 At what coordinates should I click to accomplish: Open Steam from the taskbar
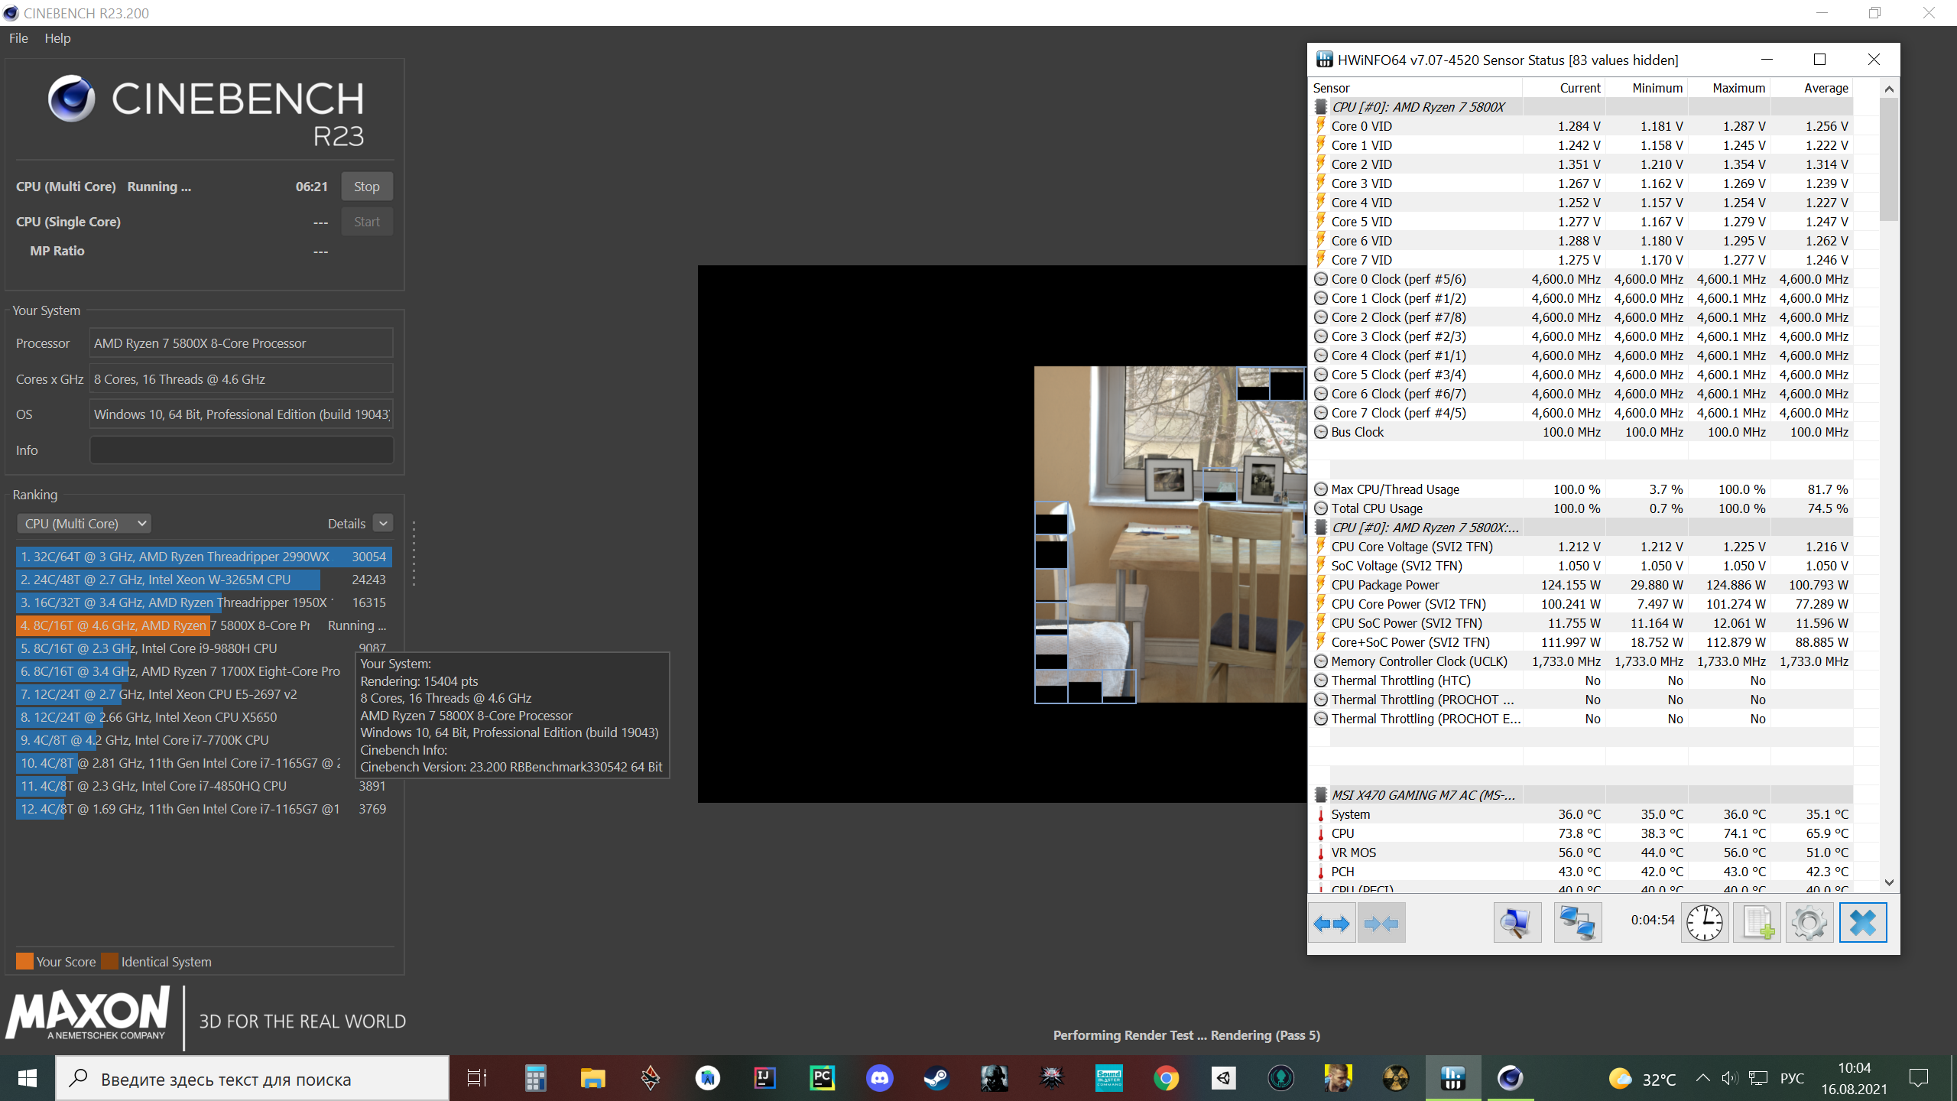coord(936,1079)
